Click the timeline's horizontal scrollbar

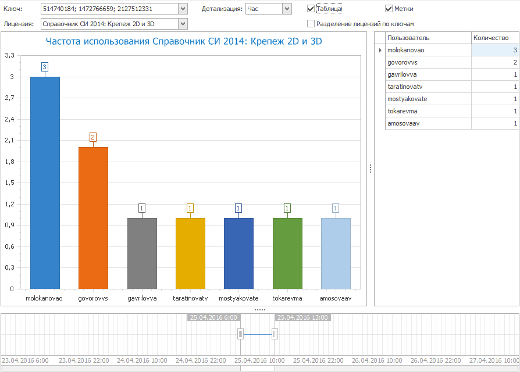[258, 369]
